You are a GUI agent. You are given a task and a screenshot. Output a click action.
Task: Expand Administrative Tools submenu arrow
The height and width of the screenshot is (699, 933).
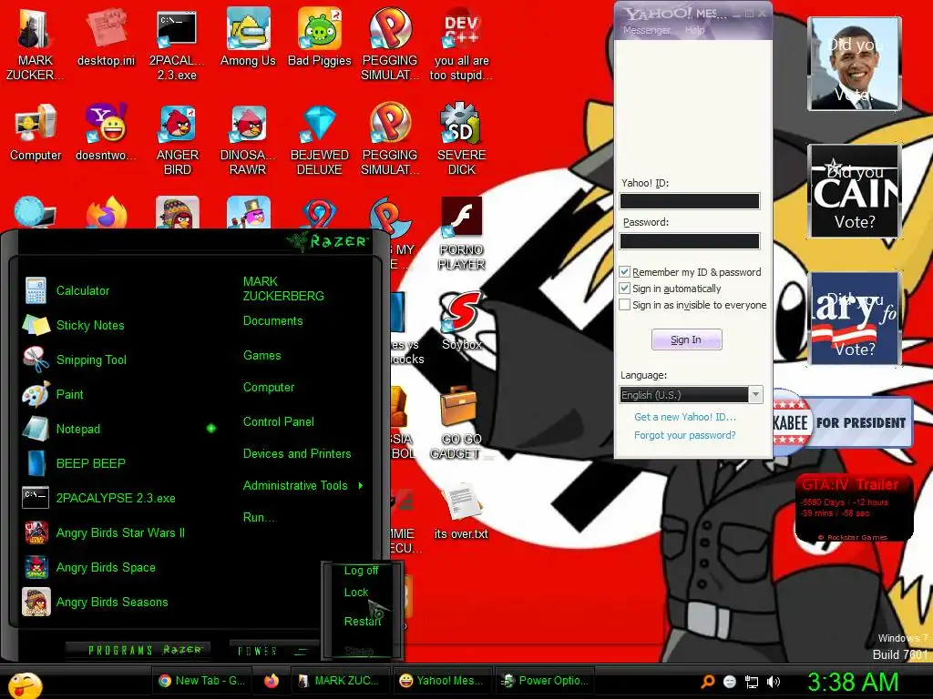[x=361, y=486]
